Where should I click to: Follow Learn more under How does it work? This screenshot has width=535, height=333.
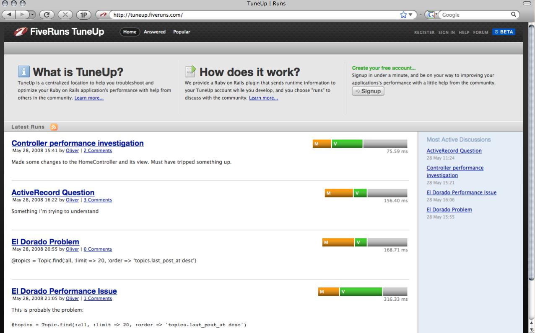[263, 98]
